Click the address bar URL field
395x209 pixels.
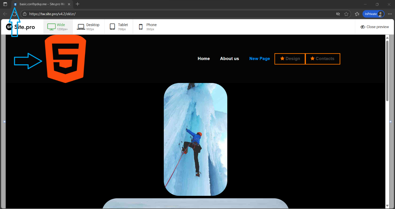[x=166, y=14]
